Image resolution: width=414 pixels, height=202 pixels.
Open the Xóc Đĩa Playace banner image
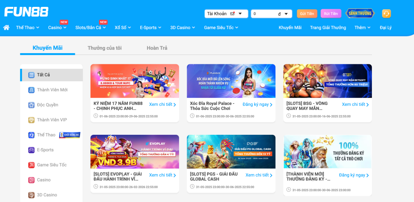coord(231,81)
